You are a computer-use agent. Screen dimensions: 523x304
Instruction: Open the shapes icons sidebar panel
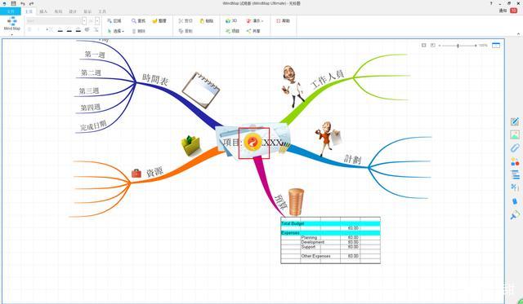(x=515, y=162)
